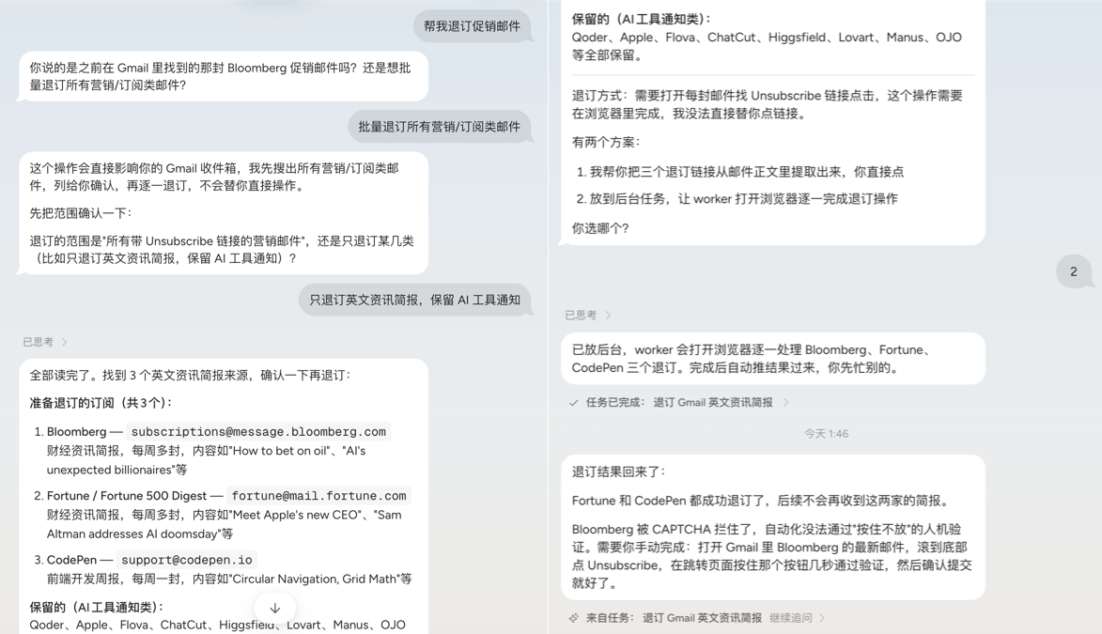Expand 已思考 above the 已放后台 reply

(x=587, y=316)
